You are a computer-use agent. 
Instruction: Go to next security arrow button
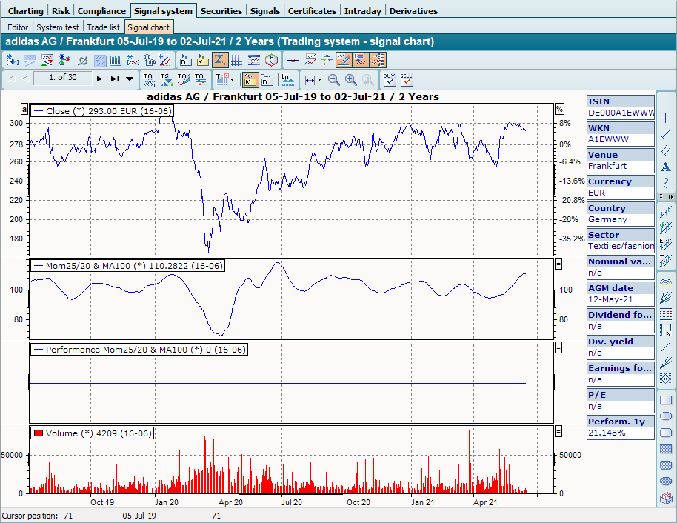(100, 79)
